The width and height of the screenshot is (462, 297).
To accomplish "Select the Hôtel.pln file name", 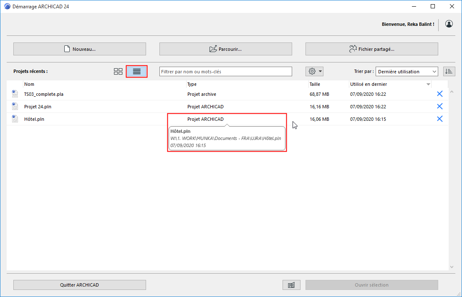I will [34, 119].
